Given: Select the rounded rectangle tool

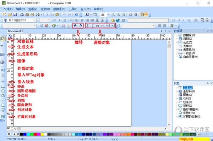Looking at the screenshot, I should 3,105.
